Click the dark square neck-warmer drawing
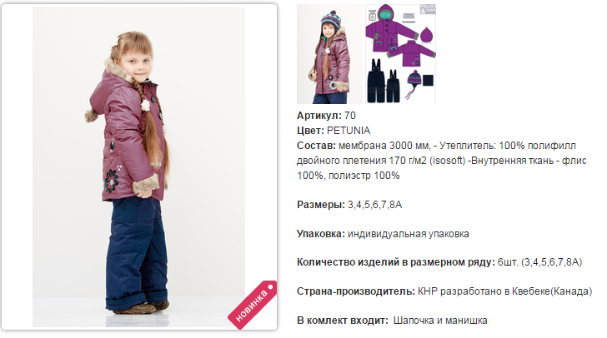The width and height of the screenshot is (607, 338). point(429,81)
